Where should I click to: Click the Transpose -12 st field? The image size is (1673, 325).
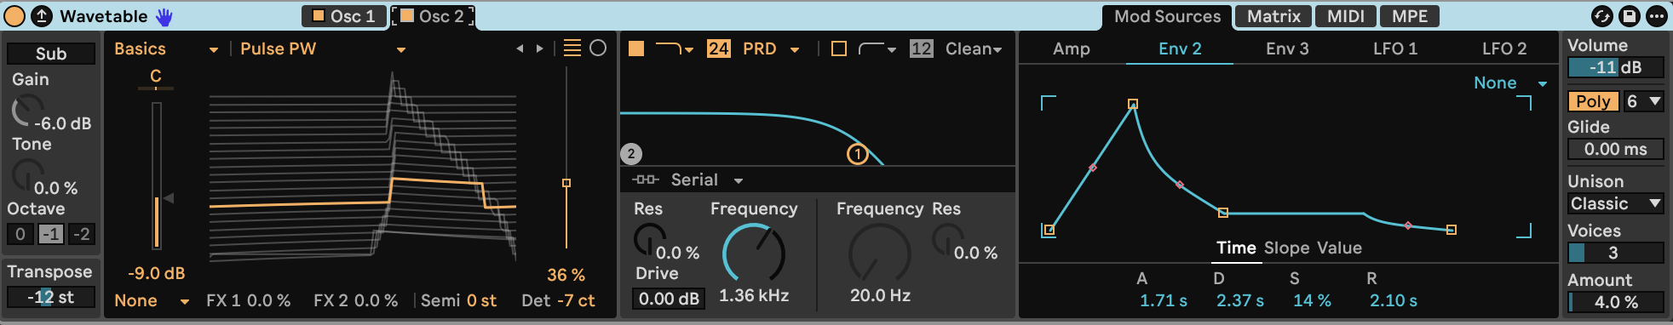[x=51, y=297]
